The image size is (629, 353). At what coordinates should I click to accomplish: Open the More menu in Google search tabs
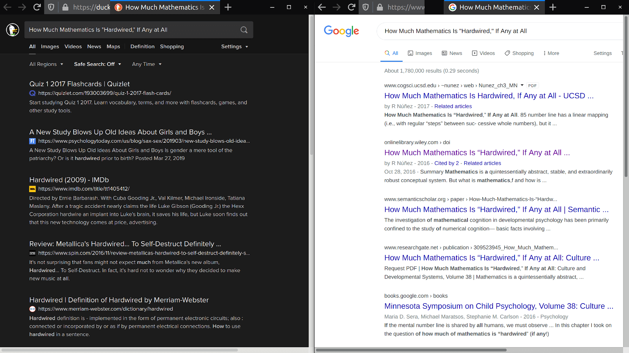tap(551, 53)
